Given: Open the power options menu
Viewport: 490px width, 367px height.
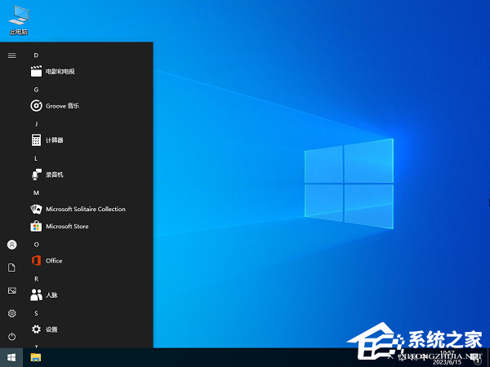Looking at the screenshot, I should click(11, 336).
